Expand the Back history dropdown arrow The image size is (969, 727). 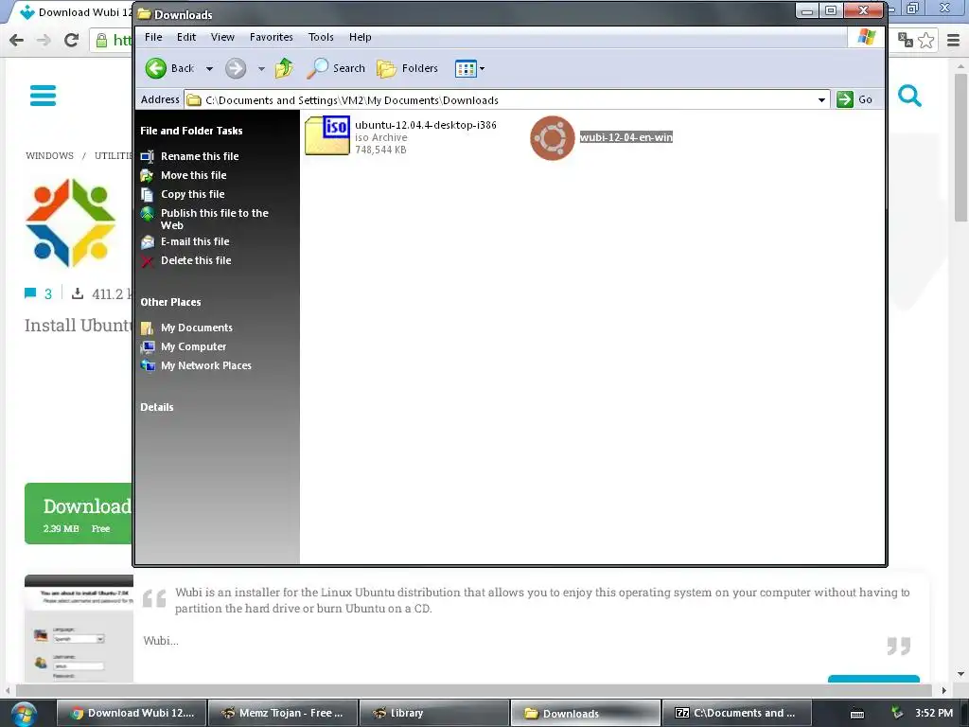coord(209,68)
